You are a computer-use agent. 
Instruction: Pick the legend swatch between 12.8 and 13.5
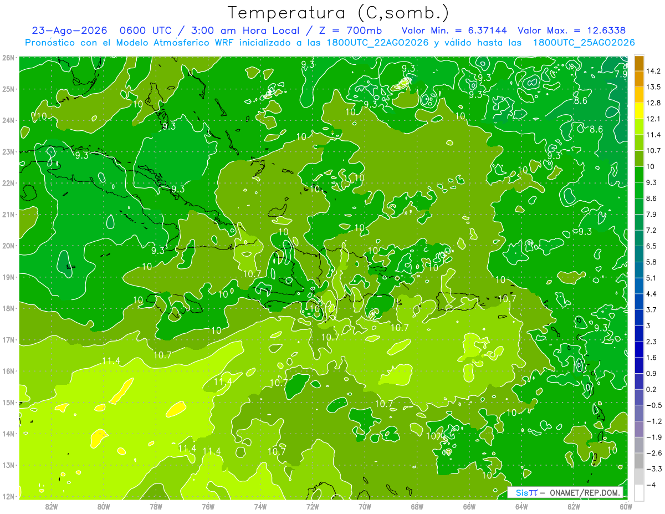click(x=639, y=95)
